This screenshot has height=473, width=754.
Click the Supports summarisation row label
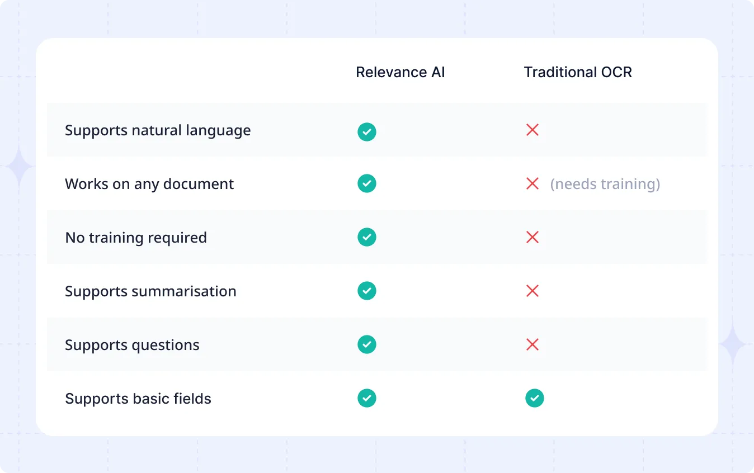150,291
